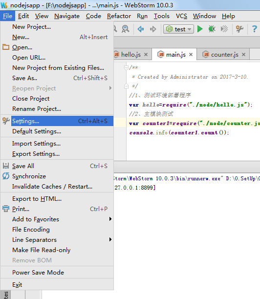Open Settings... from File menu

tap(57, 121)
